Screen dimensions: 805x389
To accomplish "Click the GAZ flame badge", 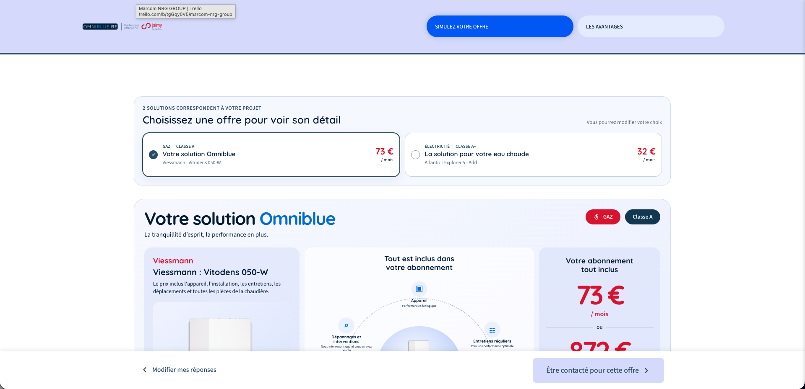I will coord(603,217).
